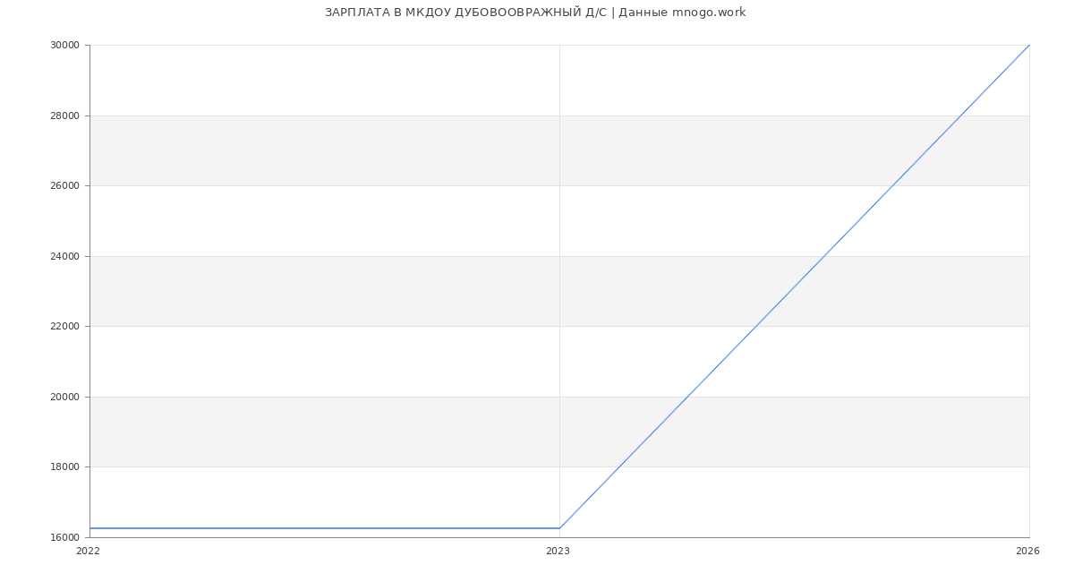
Task: Click the 2022 x-axis label
Action: point(88,552)
